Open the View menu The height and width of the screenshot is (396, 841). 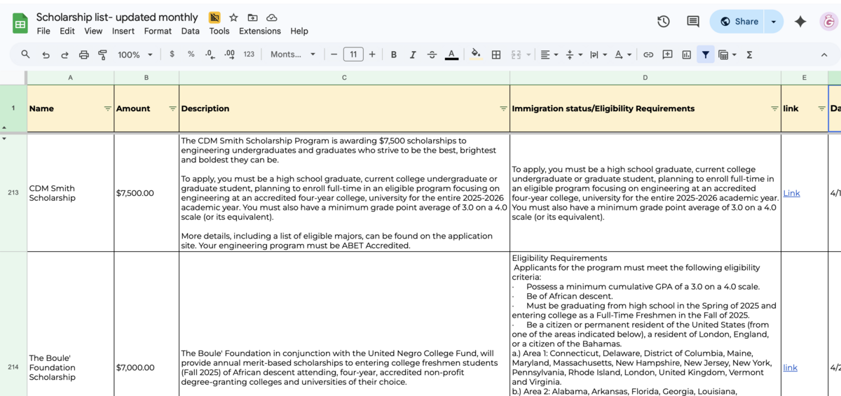(x=93, y=31)
